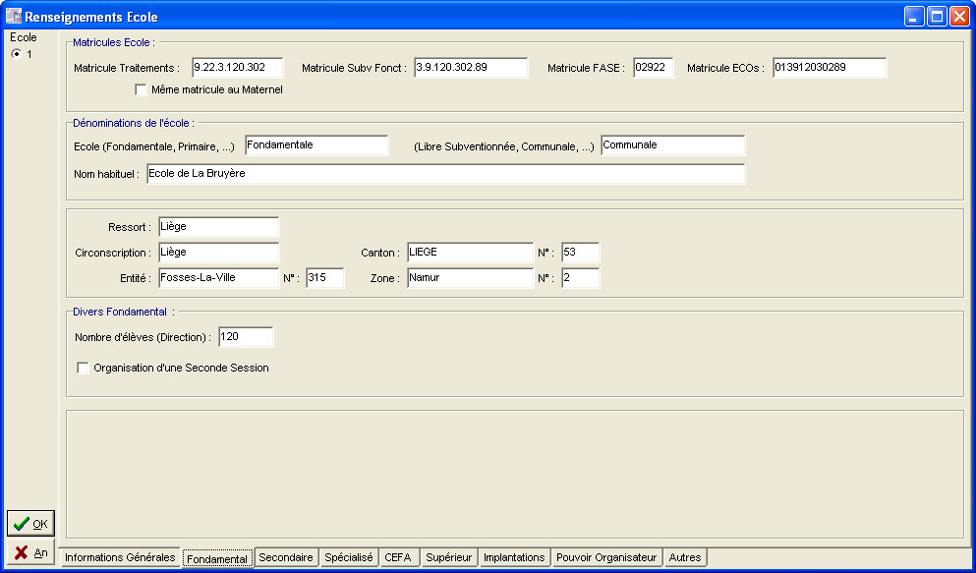Image resolution: width=976 pixels, height=573 pixels.
Task: Open the Secondaire tab
Action: click(285, 557)
